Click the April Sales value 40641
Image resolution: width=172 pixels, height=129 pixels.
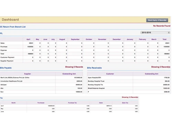(31, 43)
